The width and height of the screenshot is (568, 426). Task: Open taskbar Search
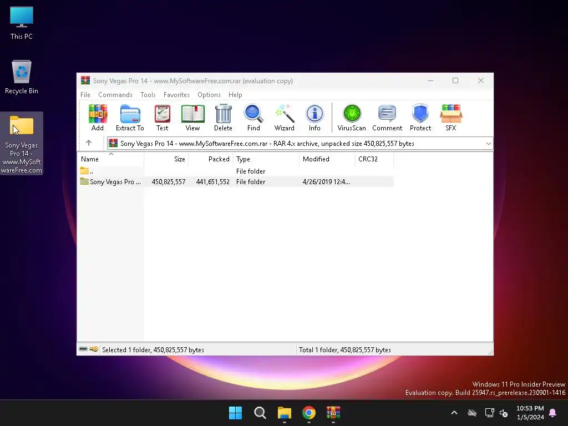click(x=260, y=413)
